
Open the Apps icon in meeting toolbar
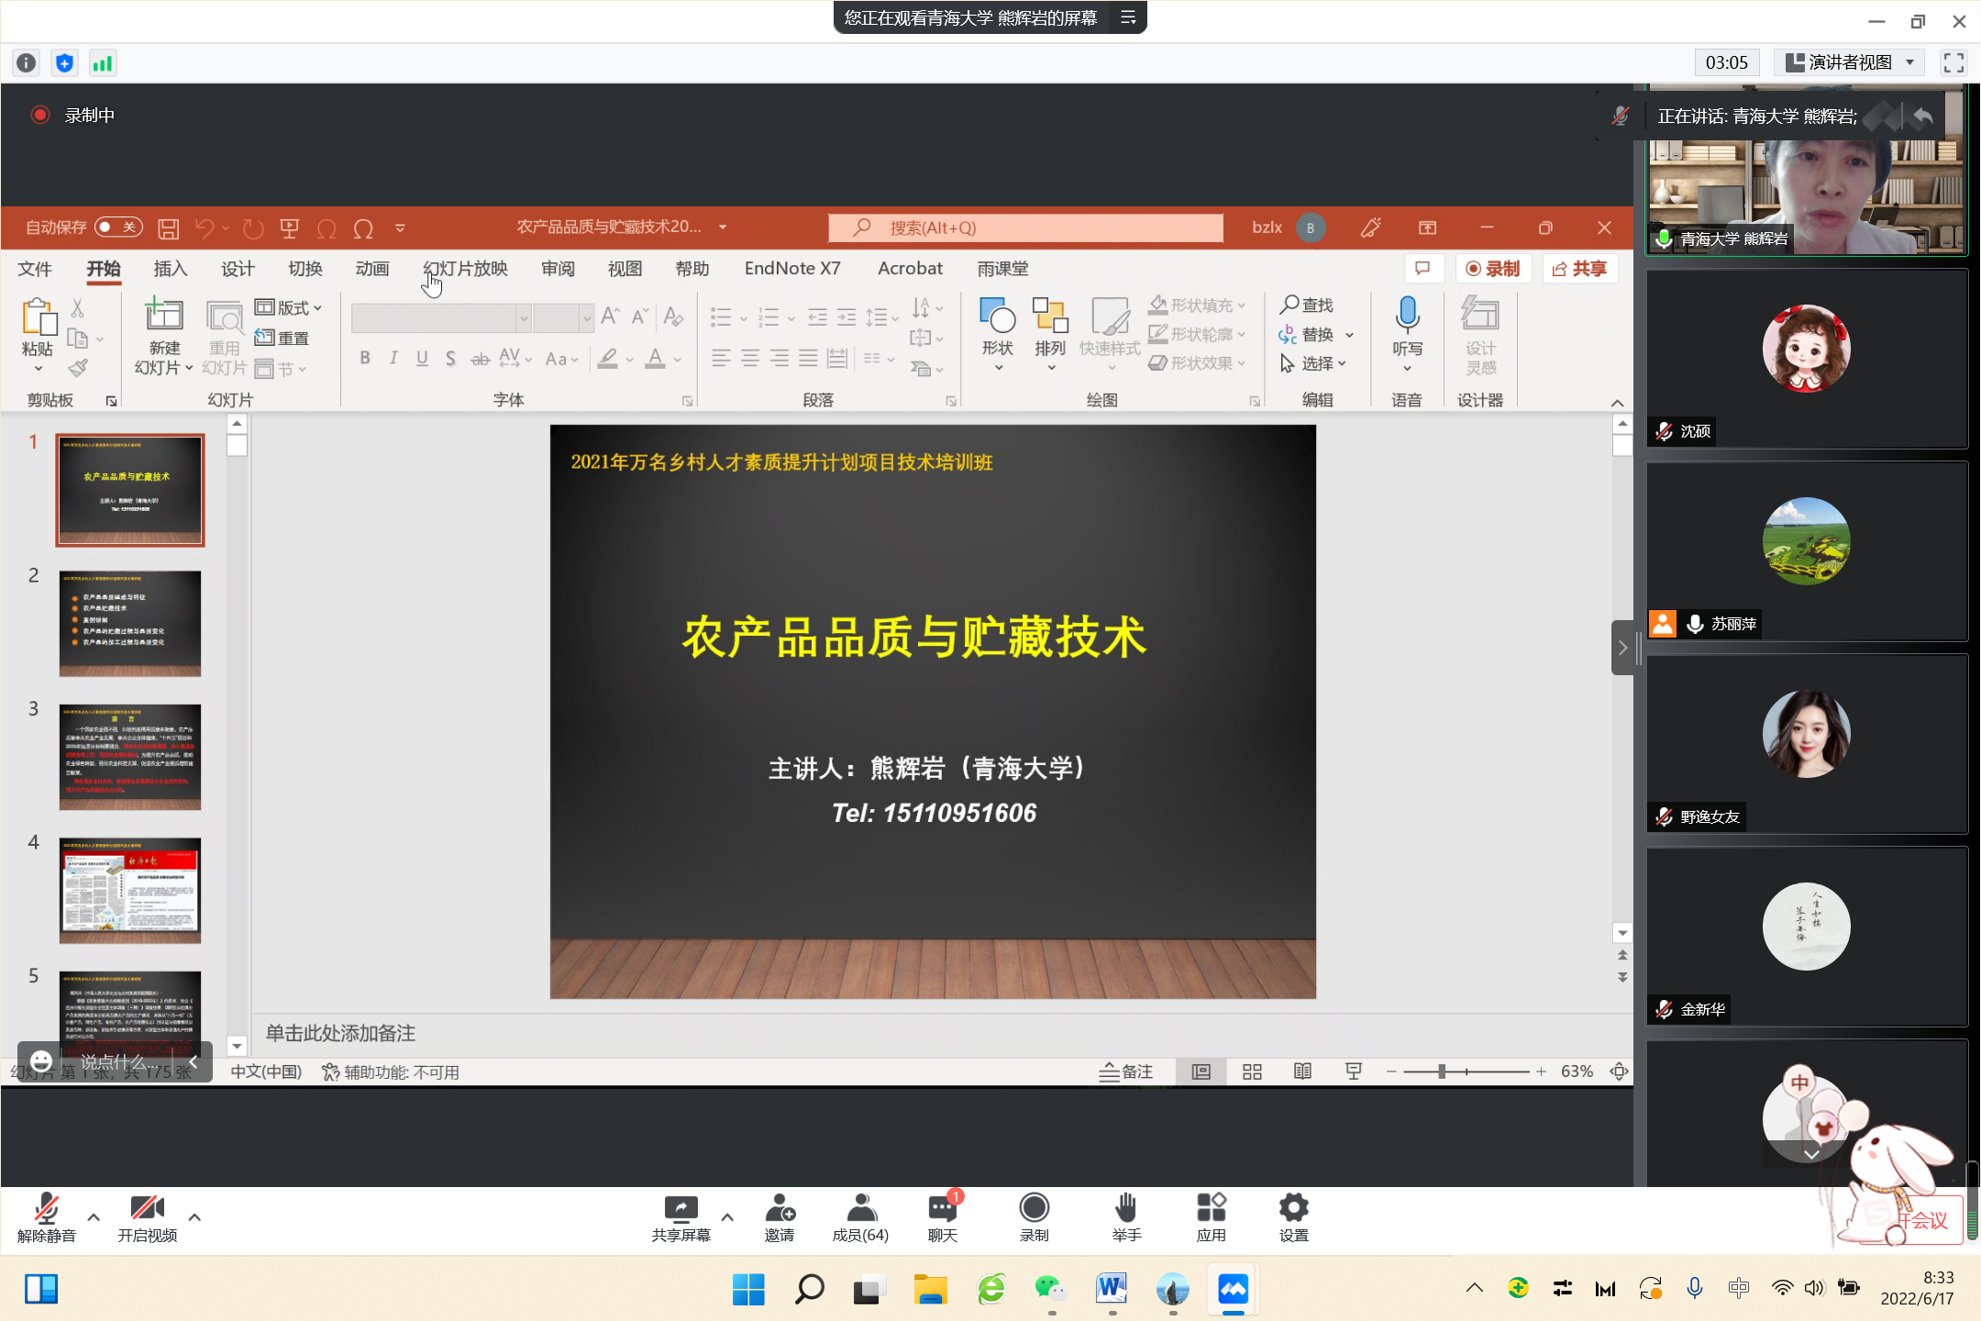1212,1219
